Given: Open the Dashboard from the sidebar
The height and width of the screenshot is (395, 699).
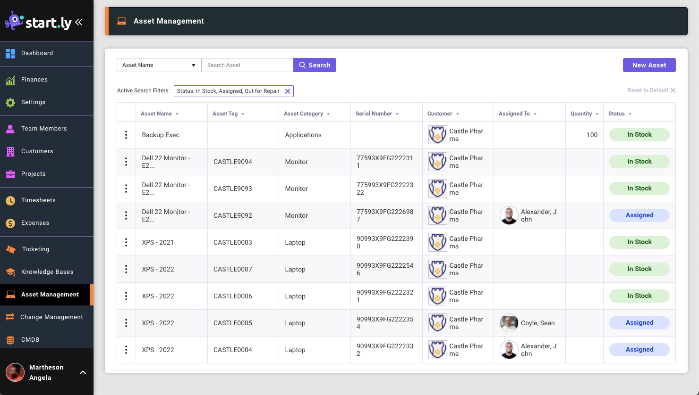Looking at the screenshot, I should [x=10, y=53].
